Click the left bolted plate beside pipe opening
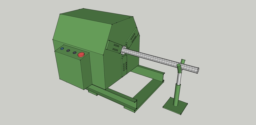This screenshot has height=125, width=256. point(114,47)
